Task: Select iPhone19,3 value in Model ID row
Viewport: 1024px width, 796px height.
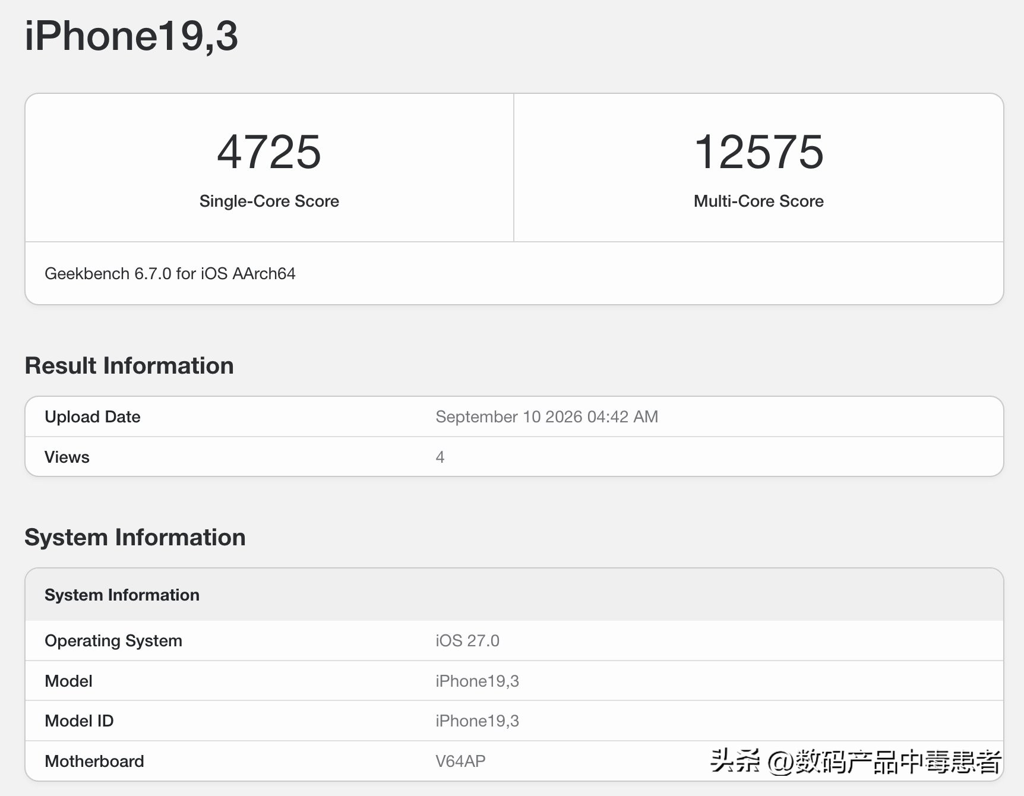Action: tap(477, 721)
